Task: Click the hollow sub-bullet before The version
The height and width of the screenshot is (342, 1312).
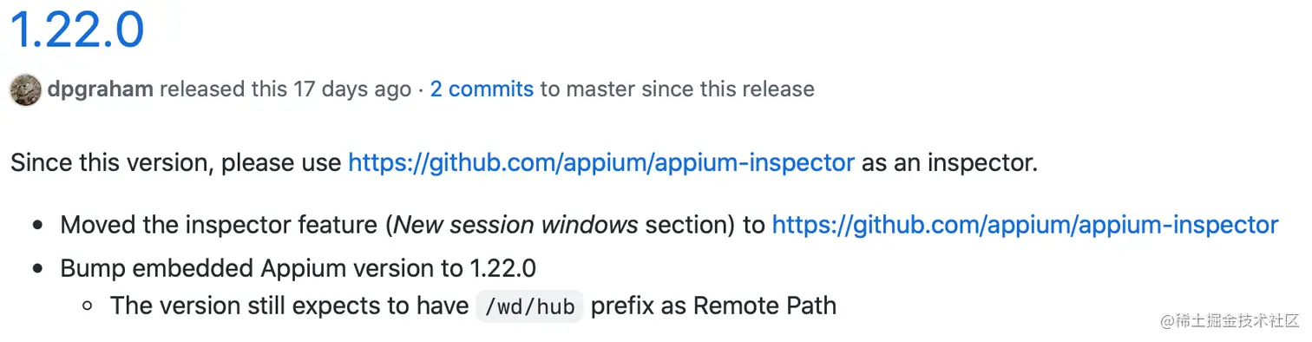Action: (x=87, y=306)
